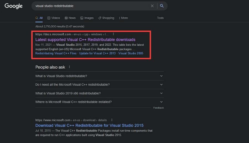Click the Google logo
The height and width of the screenshot is (143, 249).
point(14,6)
